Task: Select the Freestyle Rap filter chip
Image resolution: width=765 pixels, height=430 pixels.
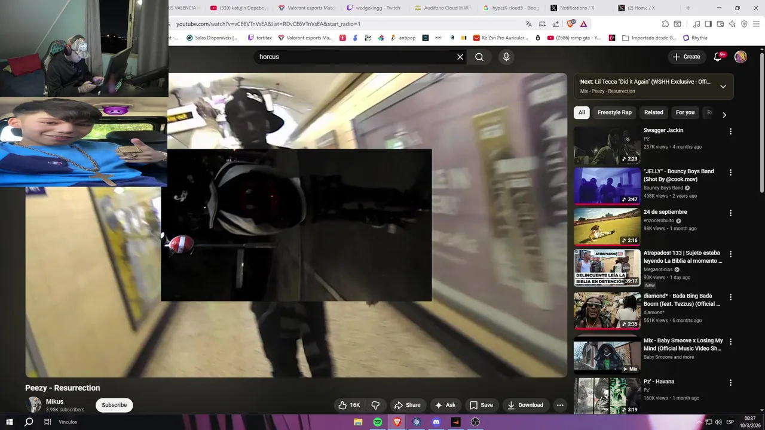Action: point(614,112)
